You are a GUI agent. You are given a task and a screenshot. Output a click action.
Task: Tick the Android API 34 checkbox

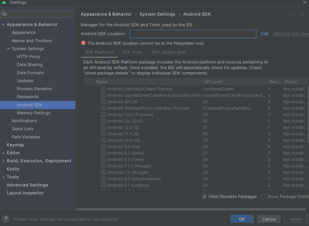coord(103,102)
